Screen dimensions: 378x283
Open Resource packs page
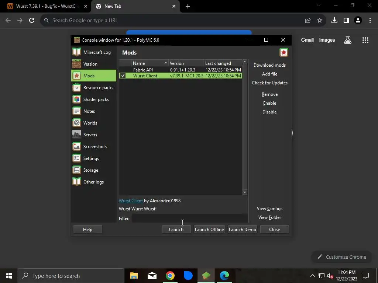[94, 87]
